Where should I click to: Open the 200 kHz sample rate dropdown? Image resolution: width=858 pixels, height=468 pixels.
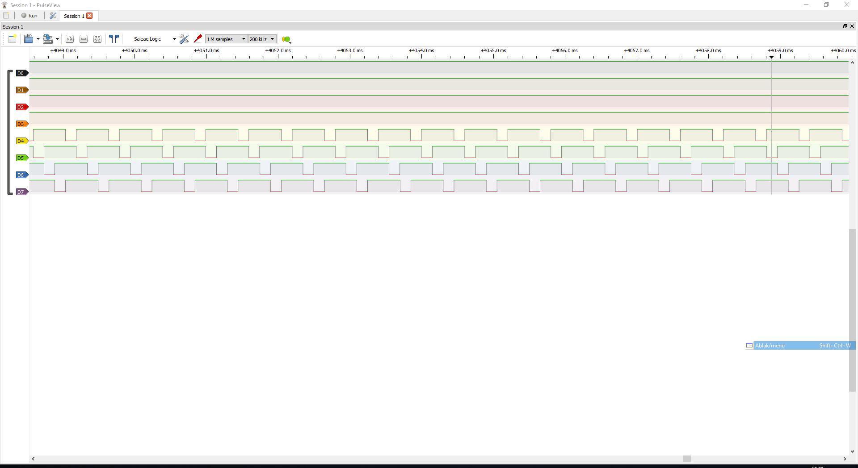pos(262,39)
